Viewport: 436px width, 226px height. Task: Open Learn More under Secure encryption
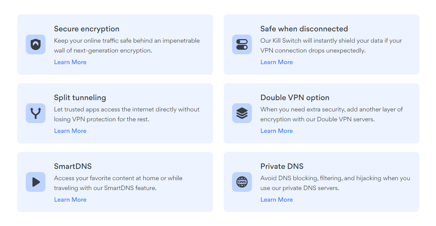[70, 62]
